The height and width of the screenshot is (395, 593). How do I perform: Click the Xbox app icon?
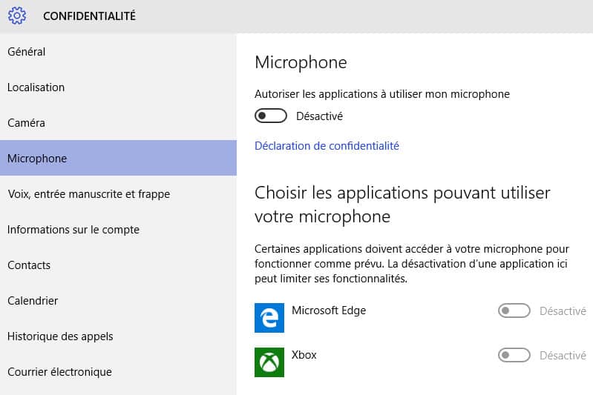(269, 362)
